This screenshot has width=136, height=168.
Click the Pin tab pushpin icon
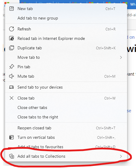[12, 67]
